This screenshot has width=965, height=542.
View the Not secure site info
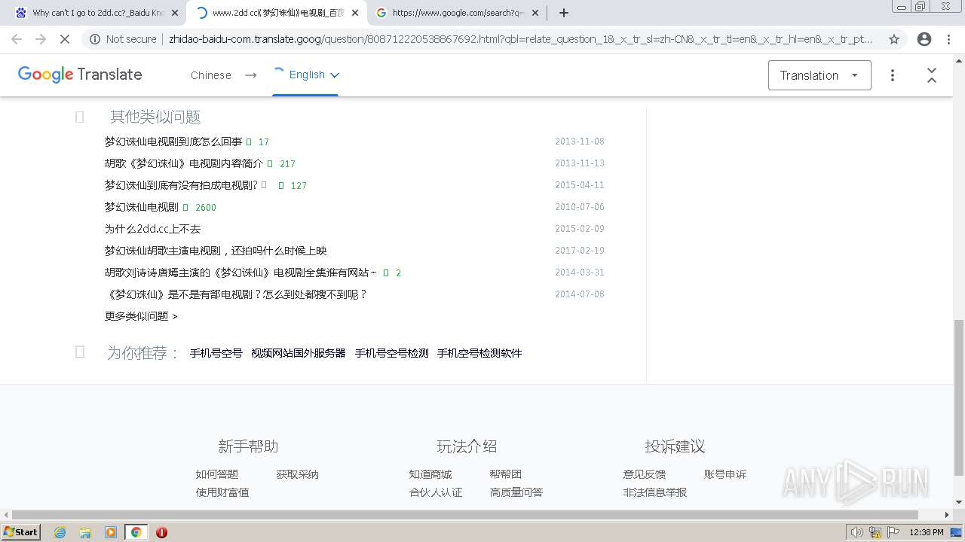tap(123, 39)
